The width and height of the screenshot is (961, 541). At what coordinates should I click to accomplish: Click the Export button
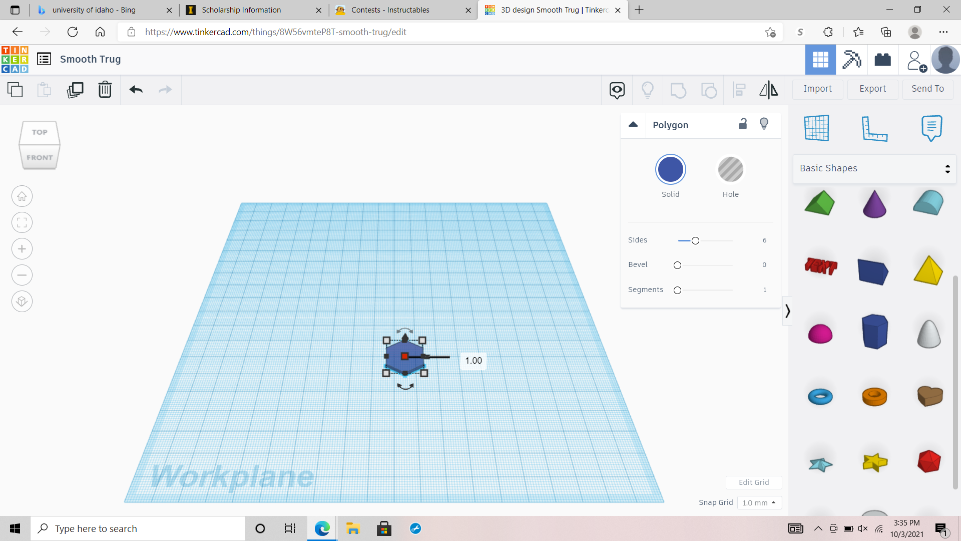(872, 89)
